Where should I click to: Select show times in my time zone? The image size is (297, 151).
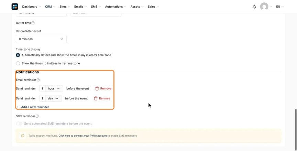18,63
